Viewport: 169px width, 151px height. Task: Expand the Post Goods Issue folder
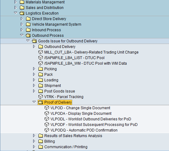[34, 91]
